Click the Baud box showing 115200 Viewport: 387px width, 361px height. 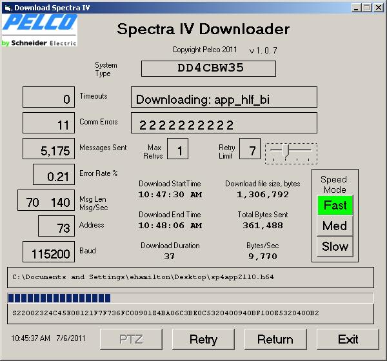click(x=48, y=251)
